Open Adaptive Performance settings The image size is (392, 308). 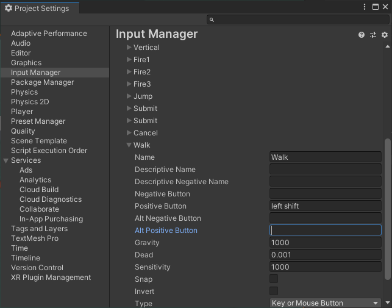click(x=49, y=34)
